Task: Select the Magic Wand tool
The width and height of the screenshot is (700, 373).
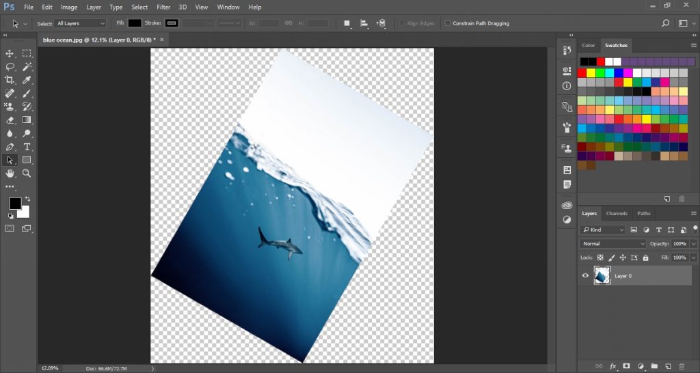Action: click(27, 67)
